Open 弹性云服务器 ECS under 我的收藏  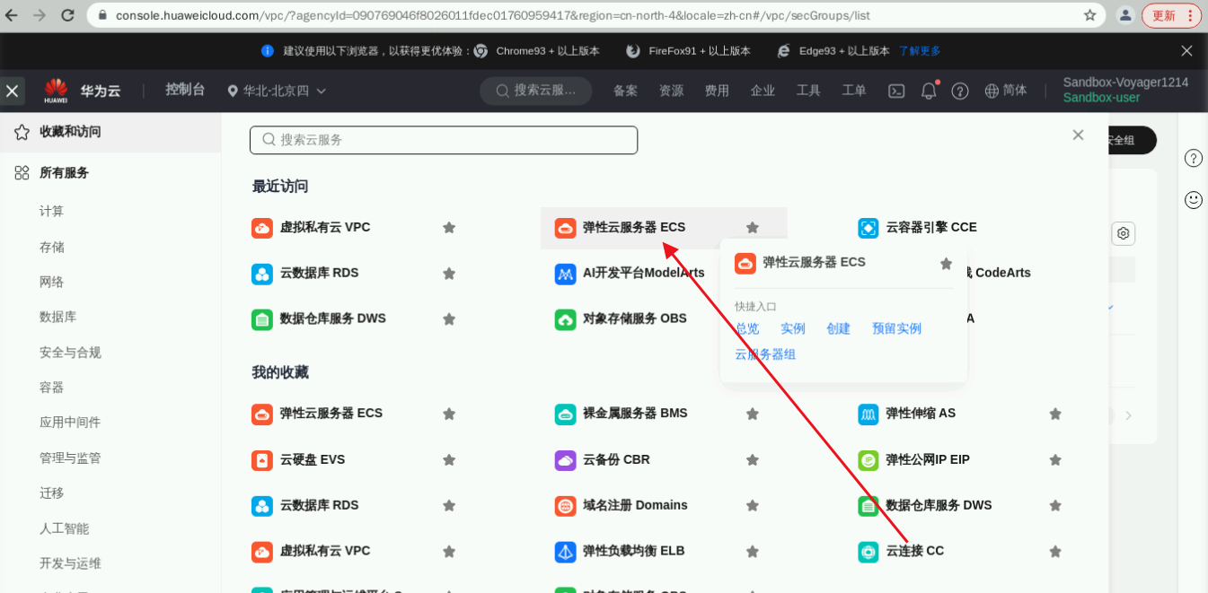click(331, 414)
